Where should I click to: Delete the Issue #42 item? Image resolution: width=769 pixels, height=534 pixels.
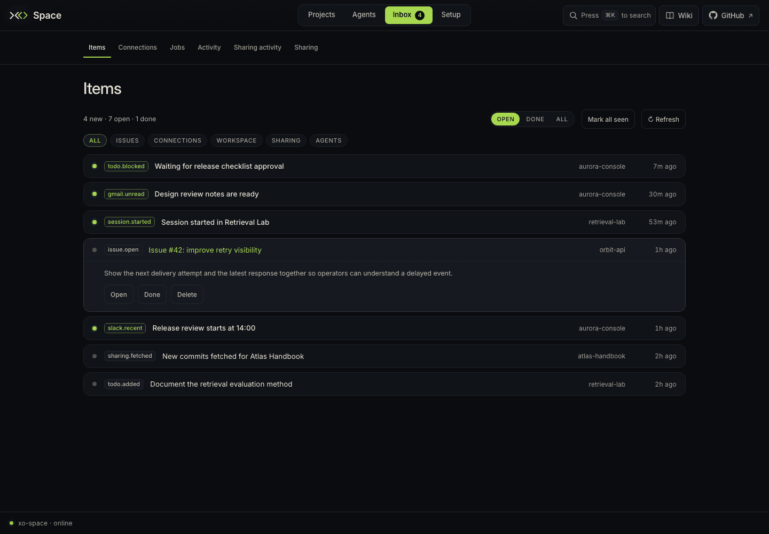[187, 294]
